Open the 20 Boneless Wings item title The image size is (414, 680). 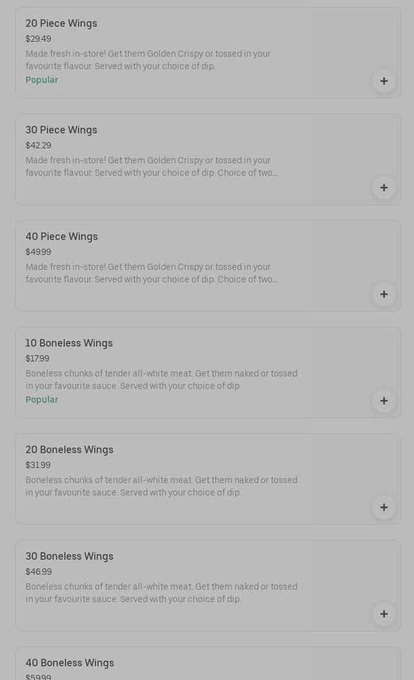[x=69, y=450]
